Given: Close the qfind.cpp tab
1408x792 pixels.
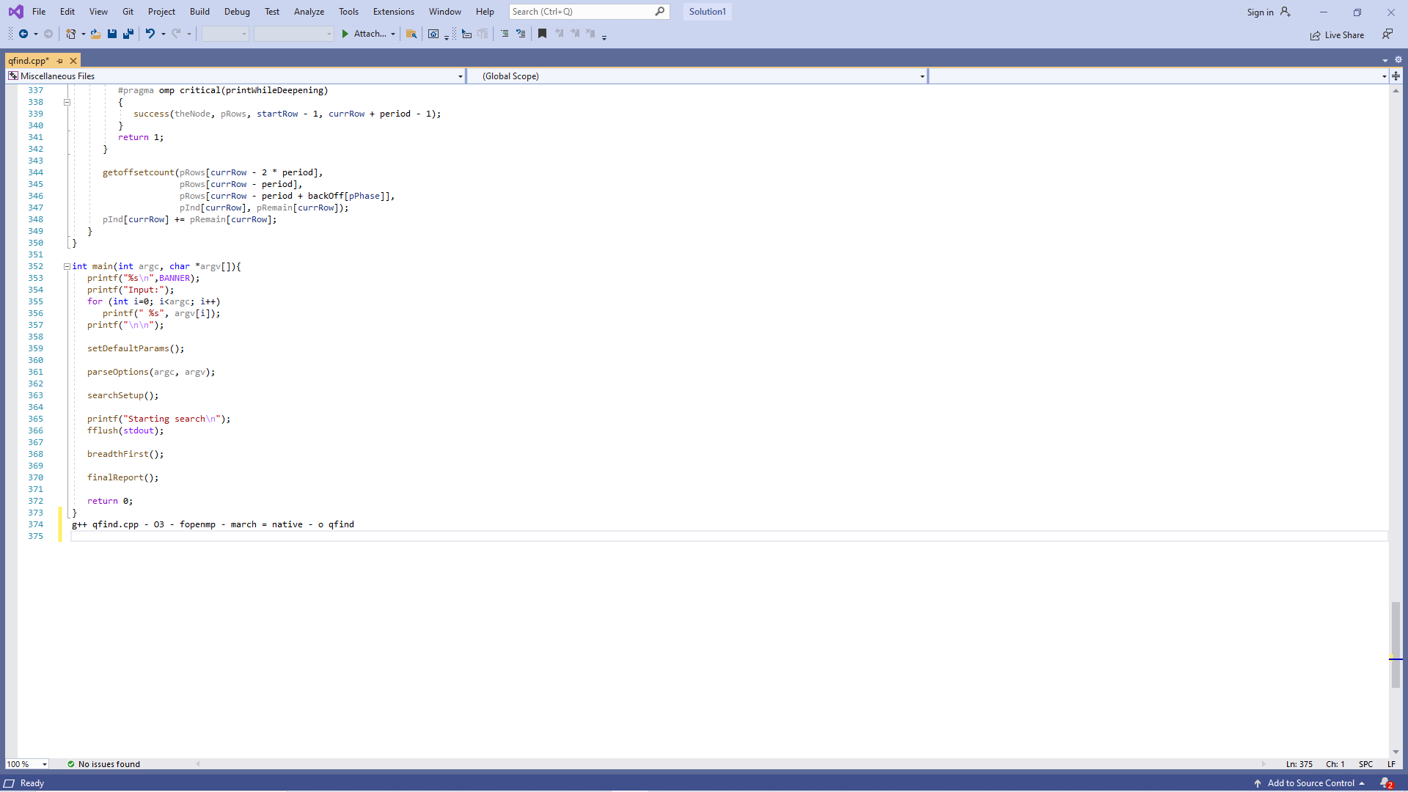Looking at the screenshot, I should pos(73,61).
